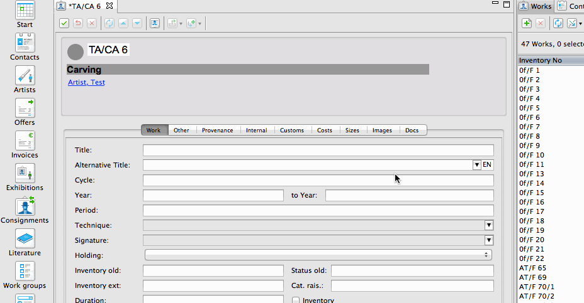Viewport: 584px width, 303px height.
Task: Open the Exhibitions section in sidebar
Action: [x=25, y=178]
